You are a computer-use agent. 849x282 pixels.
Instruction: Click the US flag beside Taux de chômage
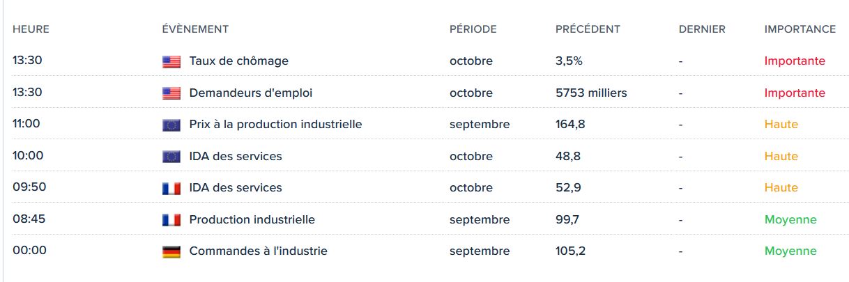(x=171, y=62)
